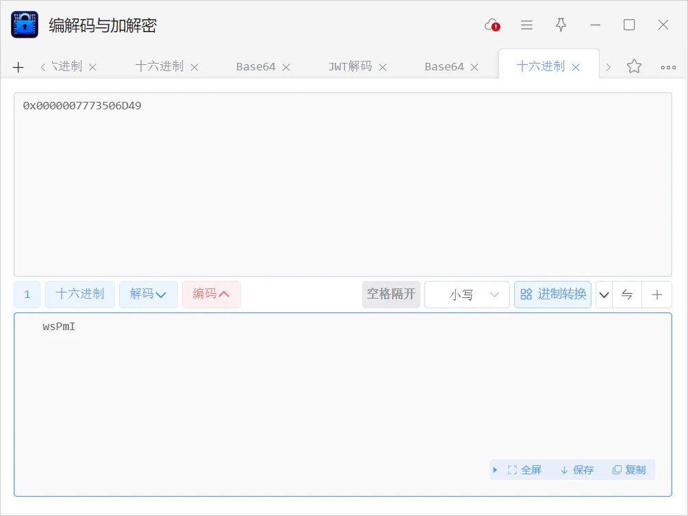This screenshot has width=688, height=516.
Task: Select the active 十六进制 tab
Action: click(541, 66)
